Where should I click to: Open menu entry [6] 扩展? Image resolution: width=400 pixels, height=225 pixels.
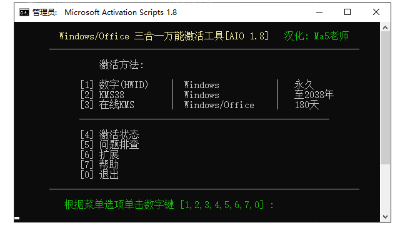pyautogui.click(x=100, y=154)
